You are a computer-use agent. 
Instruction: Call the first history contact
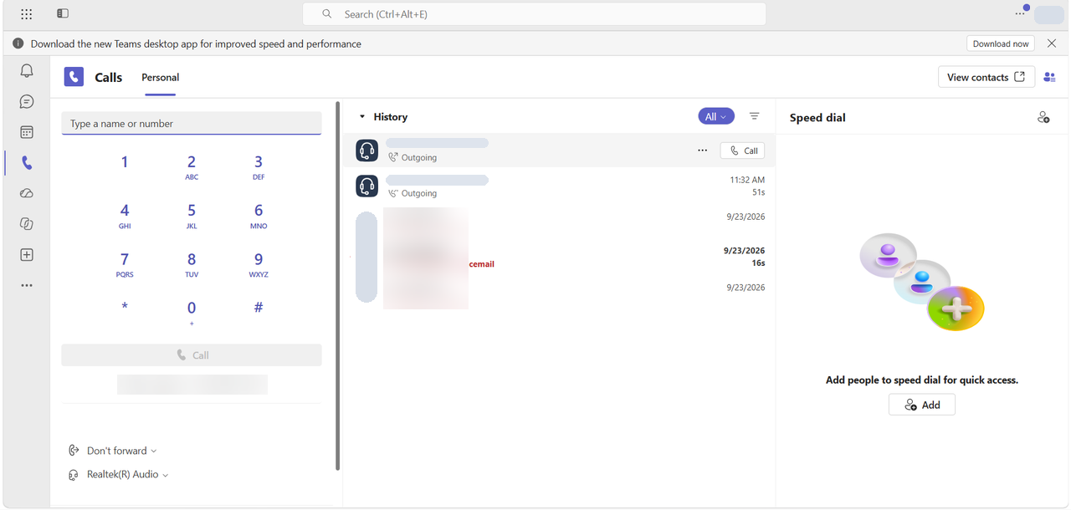click(x=742, y=150)
